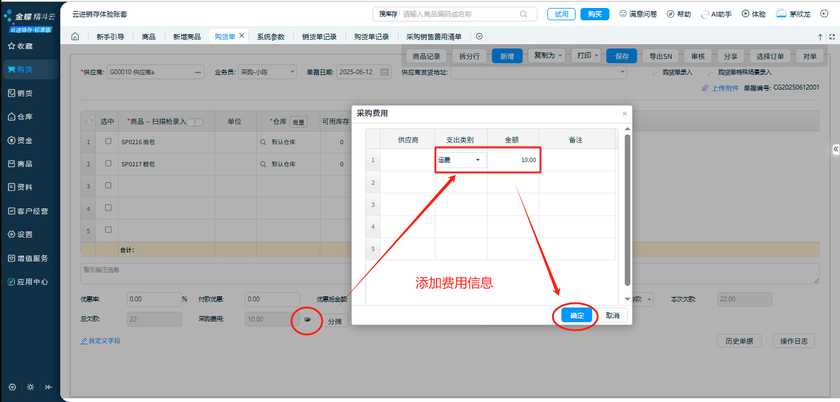Confirm the expense with 确定
The image size is (840, 402).
tap(577, 315)
